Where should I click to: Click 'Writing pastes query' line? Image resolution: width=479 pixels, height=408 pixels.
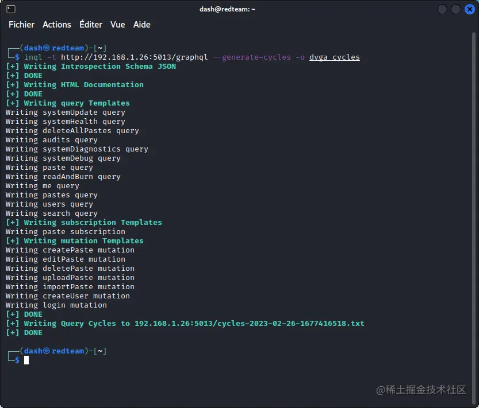pyautogui.click(x=52, y=195)
